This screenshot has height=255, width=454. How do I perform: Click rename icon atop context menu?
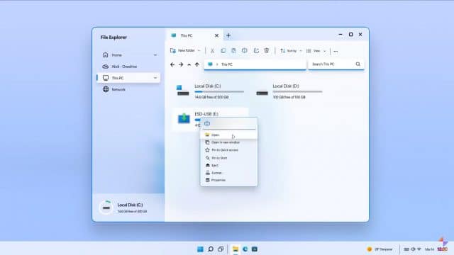pyautogui.click(x=207, y=123)
